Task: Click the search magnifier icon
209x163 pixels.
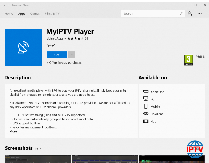Action: pos(182,13)
